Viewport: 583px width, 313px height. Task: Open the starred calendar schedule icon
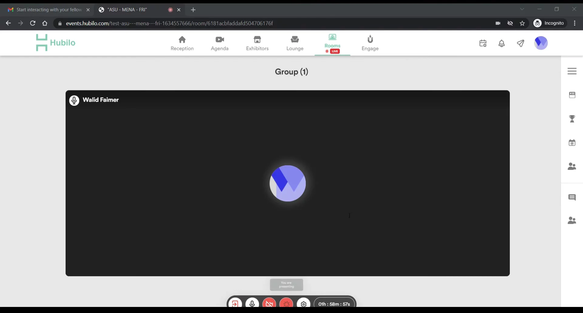tap(483, 43)
